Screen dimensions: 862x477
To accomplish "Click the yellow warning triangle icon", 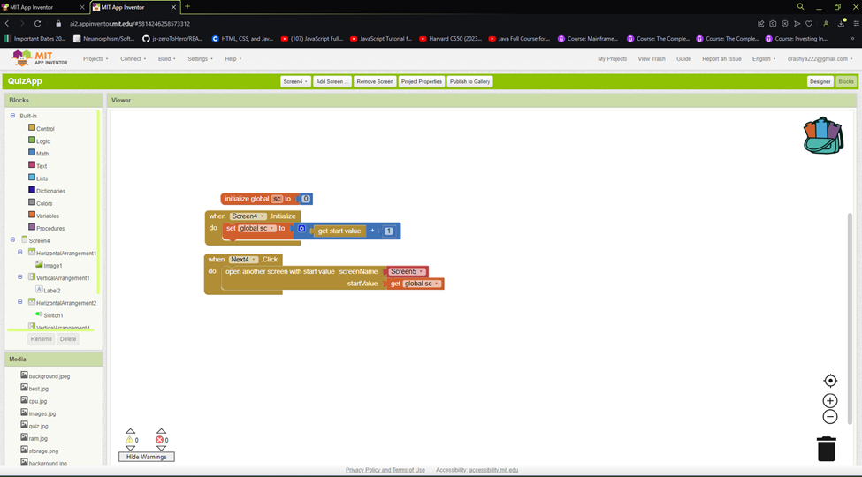I will 130,440.
